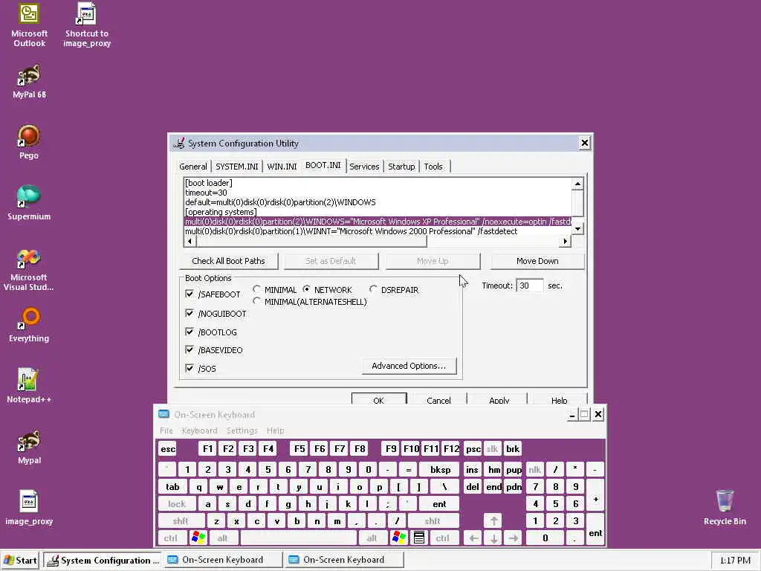Select the Supermium desktop icon

pyautogui.click(x=29, y=203)
